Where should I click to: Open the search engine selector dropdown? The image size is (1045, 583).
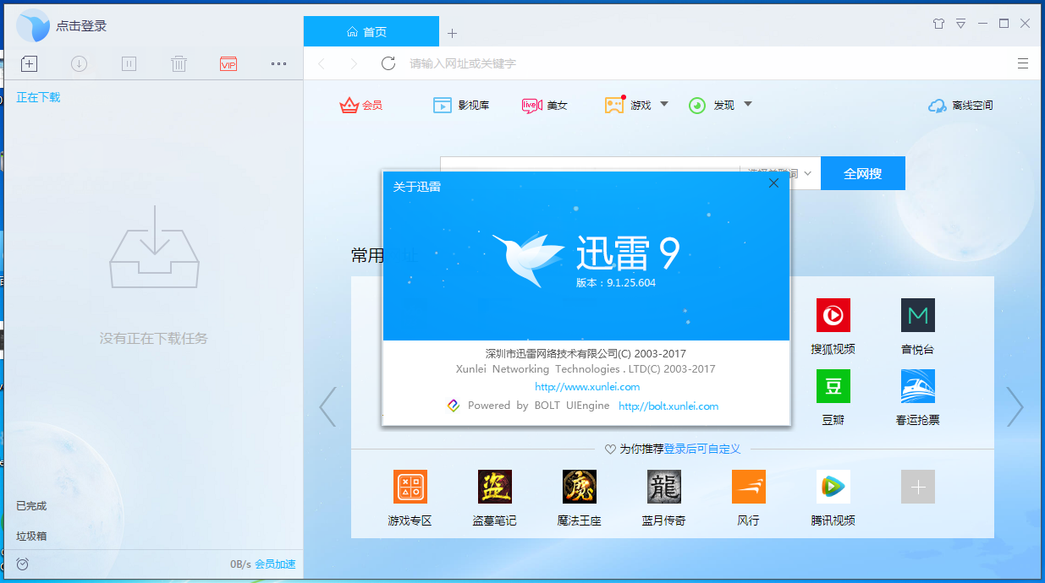click(807, 173)
